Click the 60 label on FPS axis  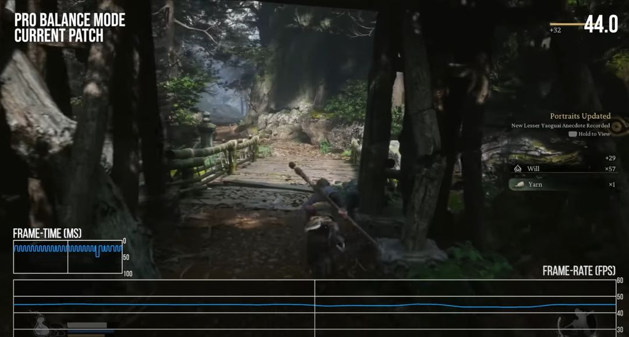[620, 280]
